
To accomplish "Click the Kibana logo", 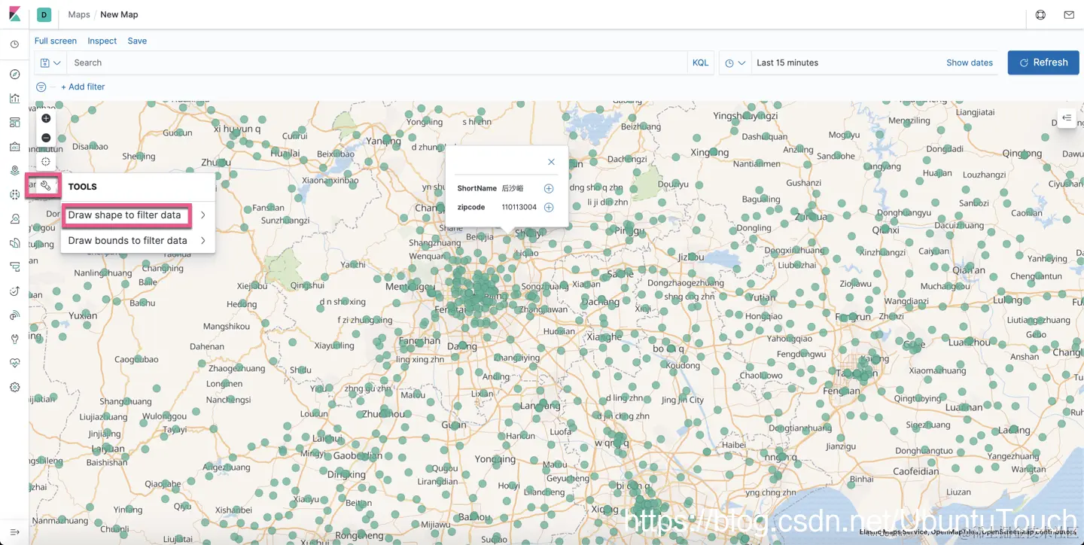I will [x=14, y=14].
